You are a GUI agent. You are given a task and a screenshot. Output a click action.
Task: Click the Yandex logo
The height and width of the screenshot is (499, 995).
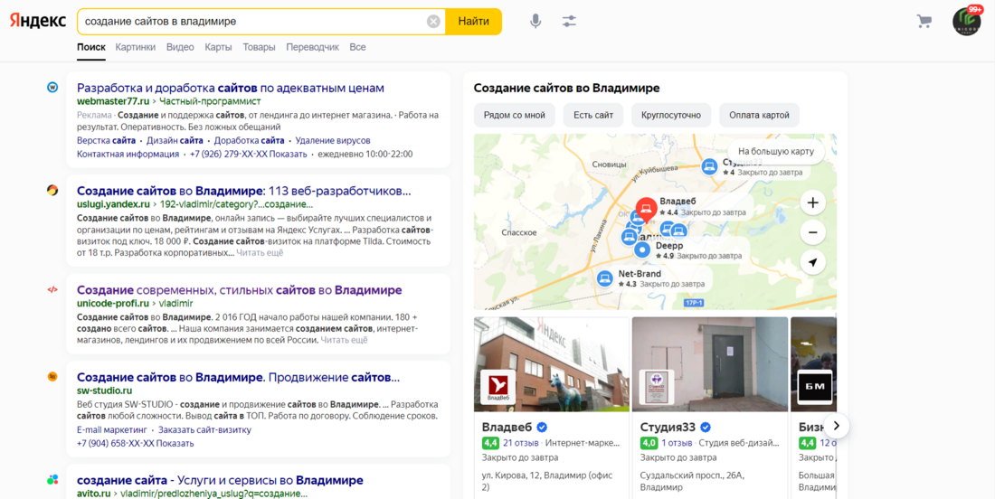pyautogui.click(x=37, y=21)
